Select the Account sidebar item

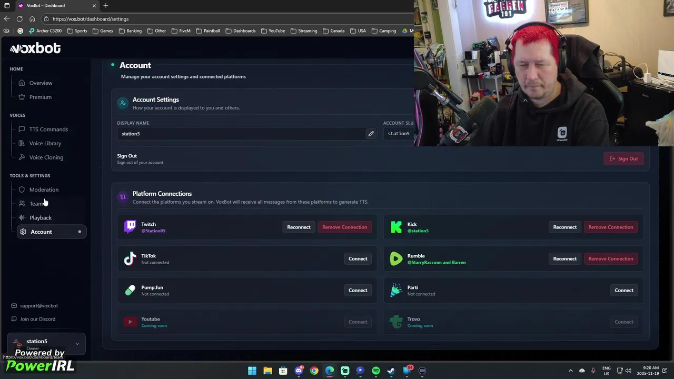click(52, 232)
